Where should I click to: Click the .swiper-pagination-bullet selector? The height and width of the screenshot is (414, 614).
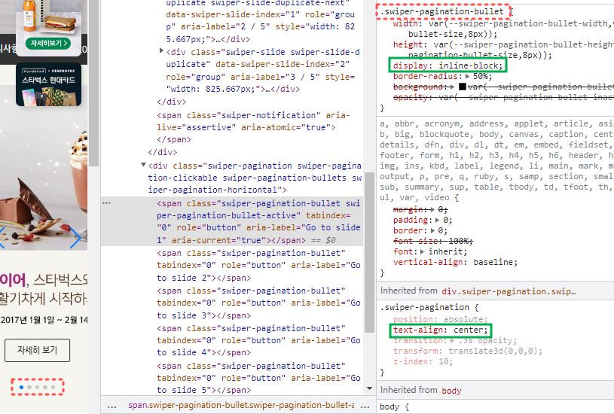tap(441, 12)
